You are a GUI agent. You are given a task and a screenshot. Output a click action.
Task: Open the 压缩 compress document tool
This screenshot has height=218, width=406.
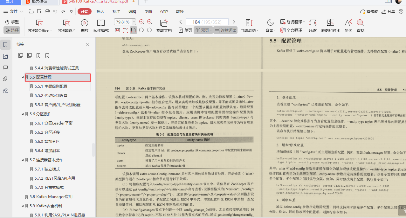[313, 25]
